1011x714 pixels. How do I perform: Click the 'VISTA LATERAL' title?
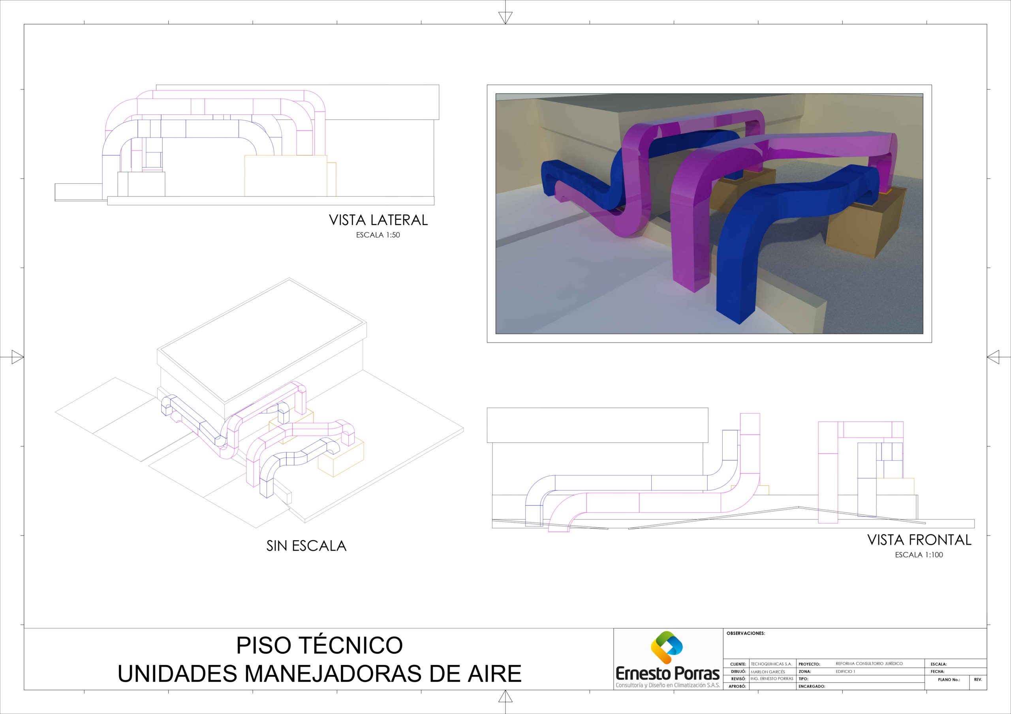click(378, 220)
